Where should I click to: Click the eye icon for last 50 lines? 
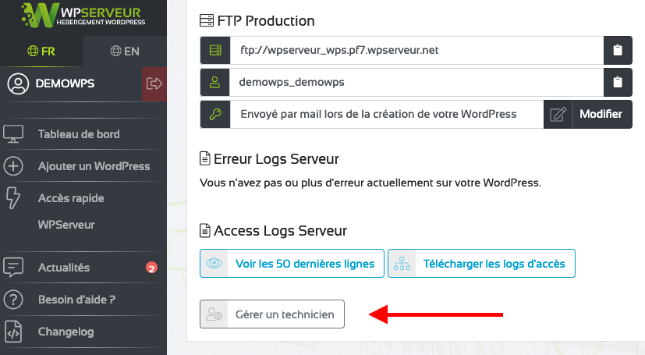(x=214, y=263)
